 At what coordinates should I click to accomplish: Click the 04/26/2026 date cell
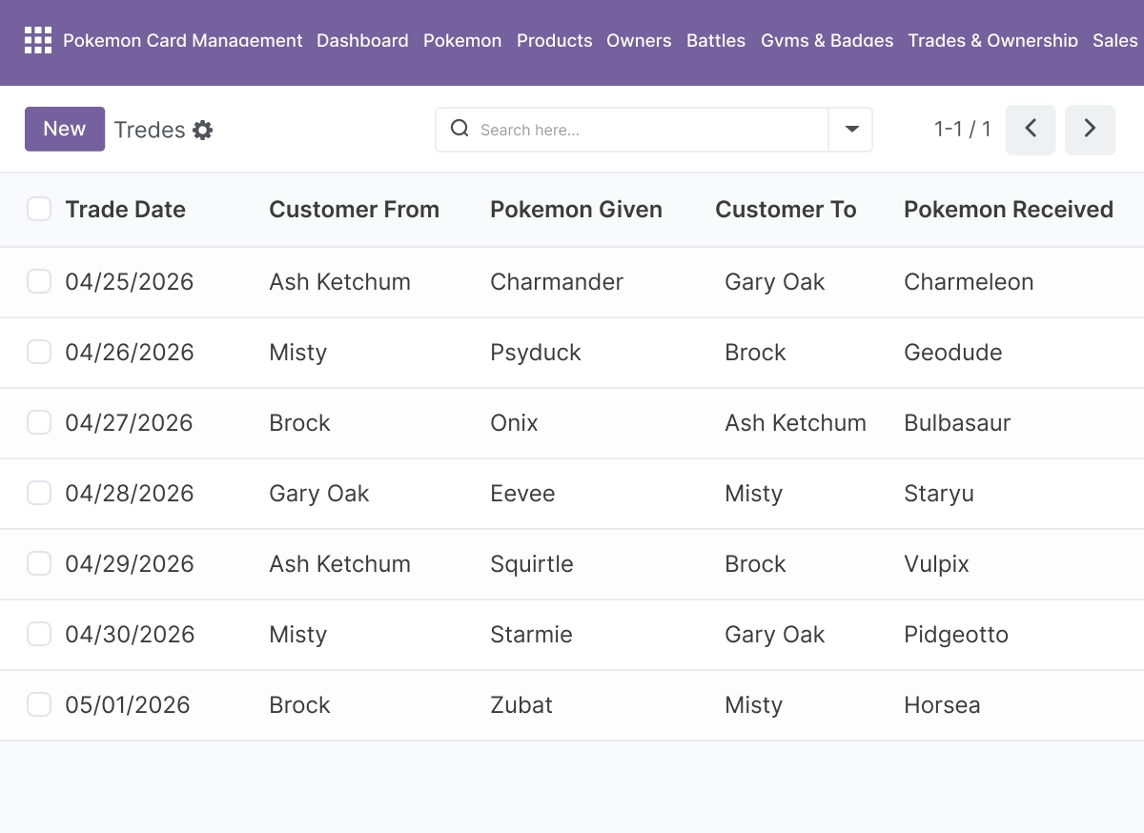tap(130, 353)
